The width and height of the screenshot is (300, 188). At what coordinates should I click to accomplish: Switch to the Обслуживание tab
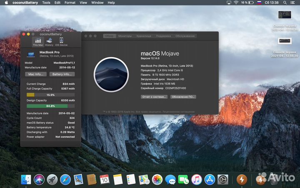pyautogui.click(x=185, y=36)
